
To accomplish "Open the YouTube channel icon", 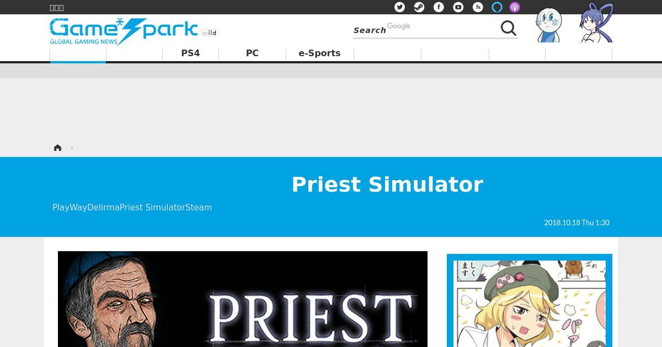I will [458, 7].
